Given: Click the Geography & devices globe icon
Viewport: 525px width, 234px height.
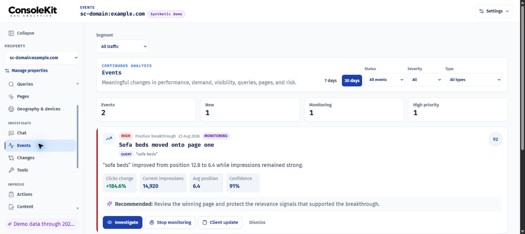Looking at the screenshot, I should point(11,109).
